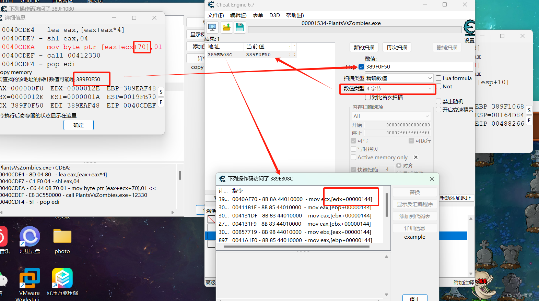The width and height of the screenshot is (539, 301).
Task: Open the photo folder on desktop
Action: (62, 241)
